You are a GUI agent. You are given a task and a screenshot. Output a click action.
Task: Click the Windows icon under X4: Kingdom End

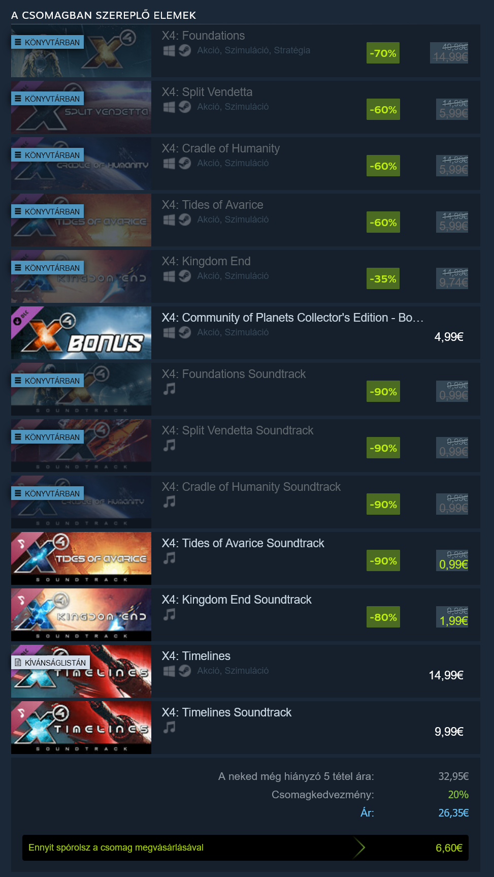tap(169, 276)
